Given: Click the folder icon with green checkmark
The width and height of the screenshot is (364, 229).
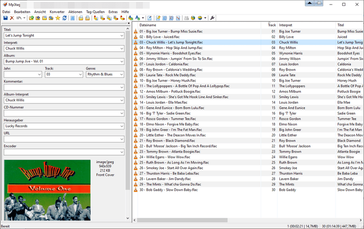Looking at the screenshot, I should [31, 18].
